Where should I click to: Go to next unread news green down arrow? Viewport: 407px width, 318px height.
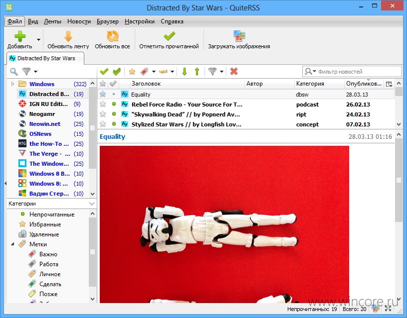click(x=185, y=72)
